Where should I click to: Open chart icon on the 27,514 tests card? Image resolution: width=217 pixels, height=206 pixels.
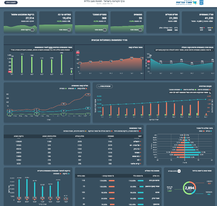point(32,30)
